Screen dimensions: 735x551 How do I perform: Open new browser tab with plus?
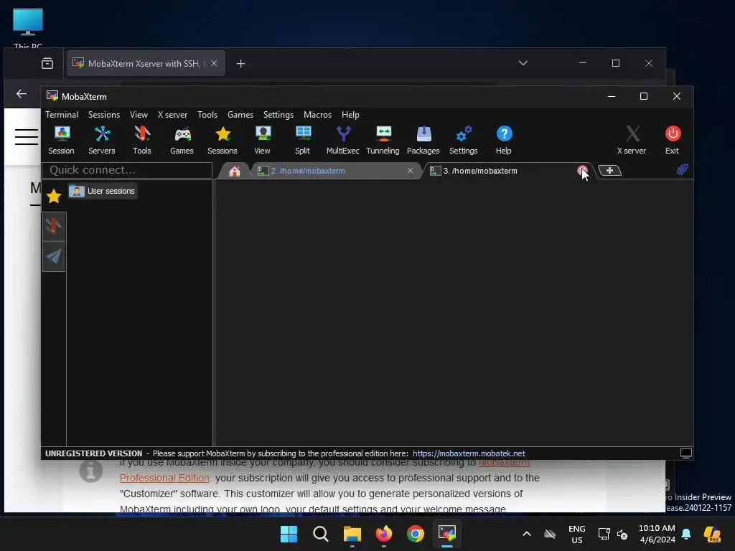click(241, 64)
